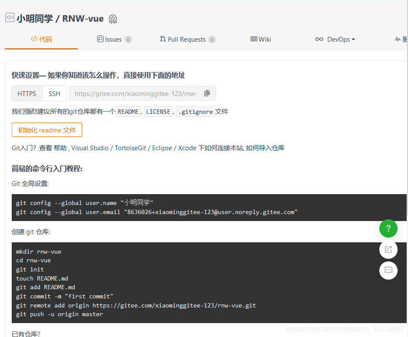Click the touch README.md command line
This screenshot has height=337, width=408.
(42, 278)
